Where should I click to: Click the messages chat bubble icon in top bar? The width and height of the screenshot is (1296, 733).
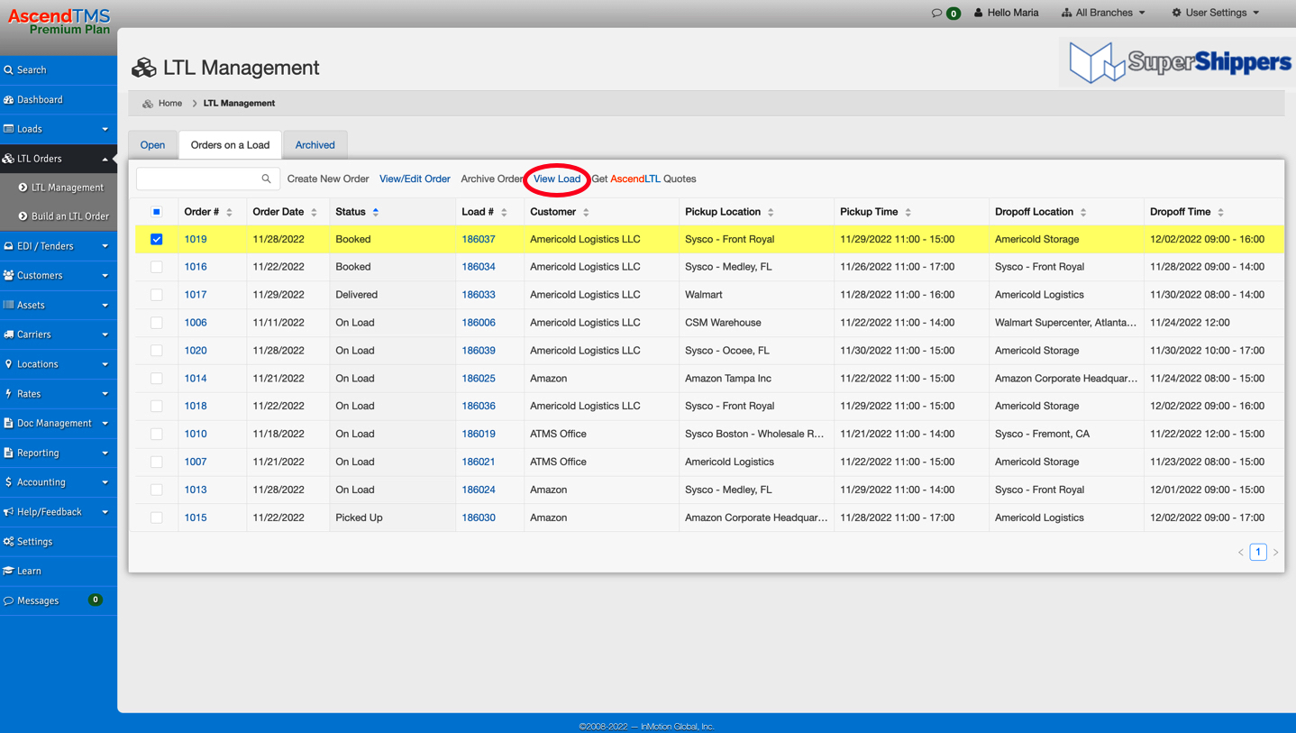[936, 13]
